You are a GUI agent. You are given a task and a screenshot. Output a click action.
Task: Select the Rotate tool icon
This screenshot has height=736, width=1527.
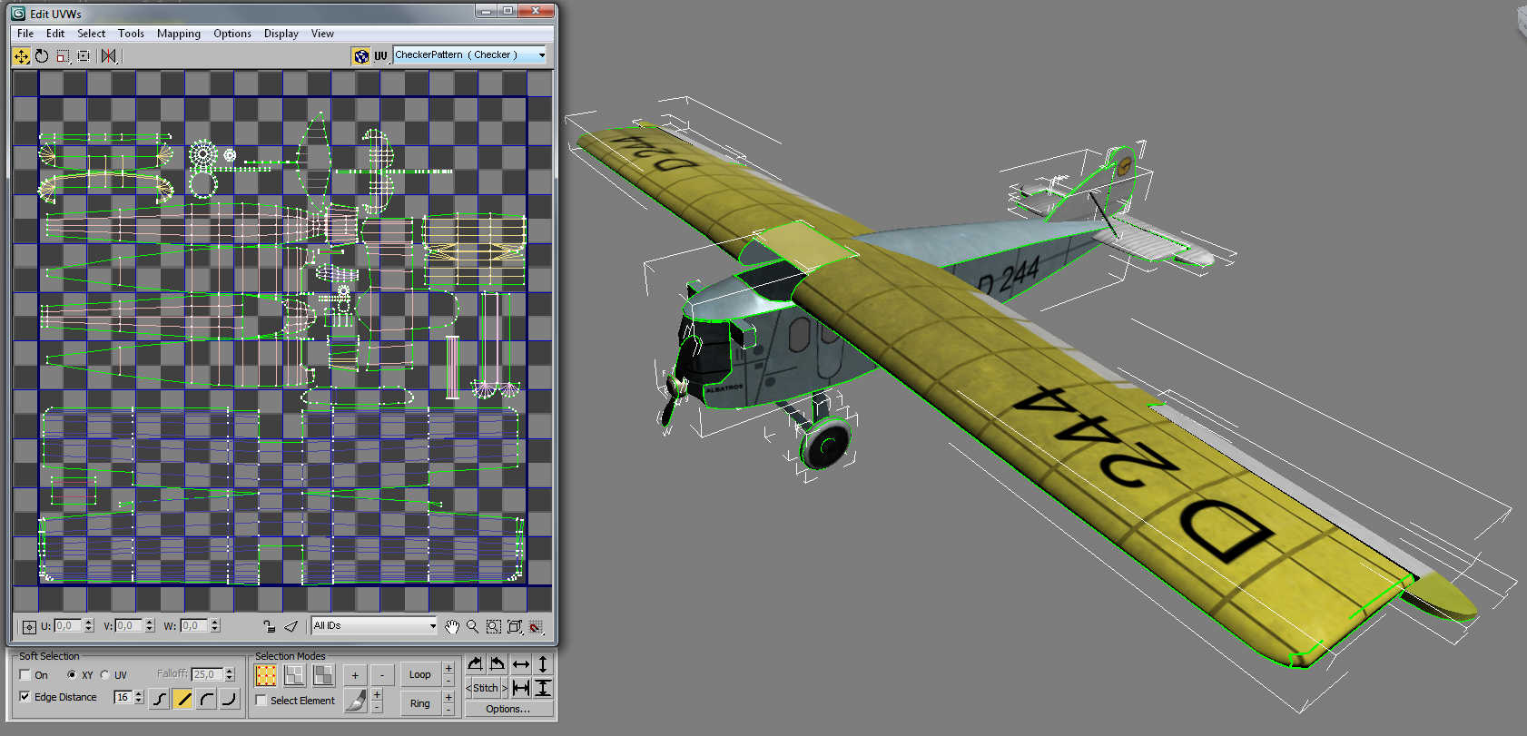coord(42,56)
